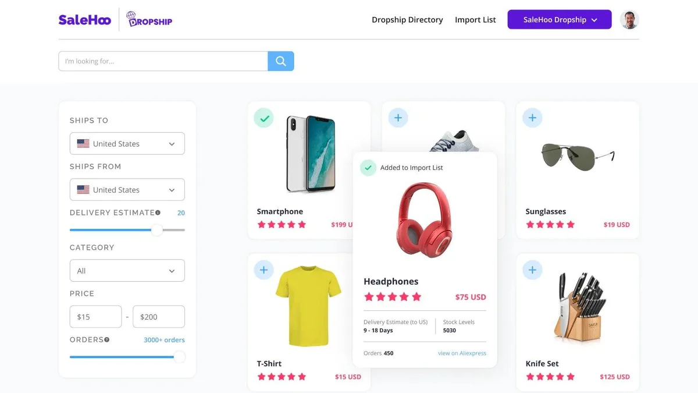Click the minimum price $15 field
This screenshot has height=393, width=698.
(x=96, y=317)
